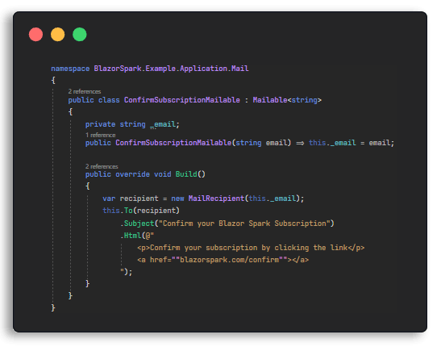Open the '2 references' lens above Build

tap(102, 166)
